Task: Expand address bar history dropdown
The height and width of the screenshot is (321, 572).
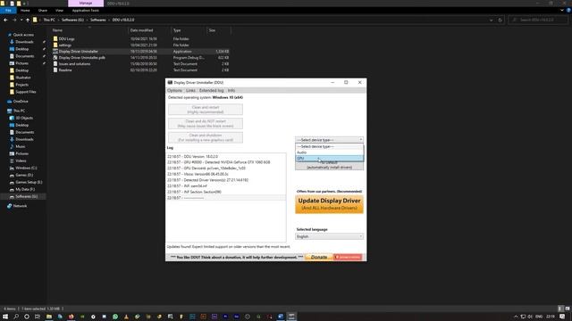Action: tap(491, 20)
